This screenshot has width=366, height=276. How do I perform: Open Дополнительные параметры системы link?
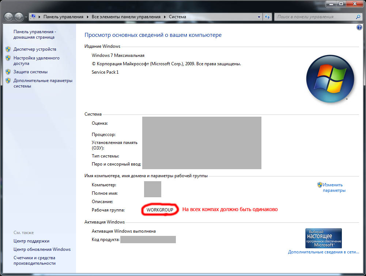(x=43, y=83)
